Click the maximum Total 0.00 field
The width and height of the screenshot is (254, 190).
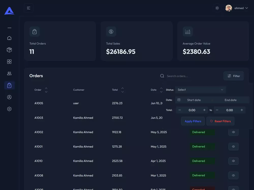coord(229,110)
